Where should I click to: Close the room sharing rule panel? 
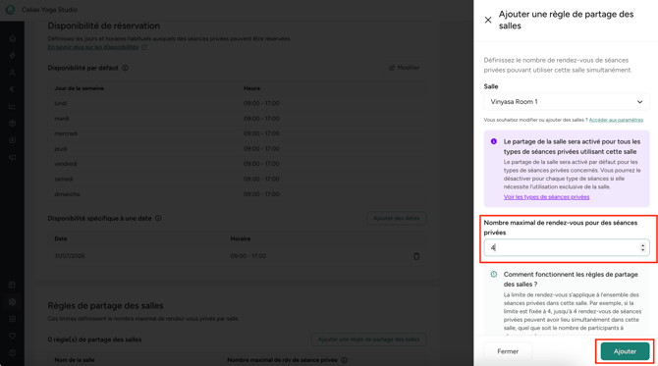[x=488, y=20]
